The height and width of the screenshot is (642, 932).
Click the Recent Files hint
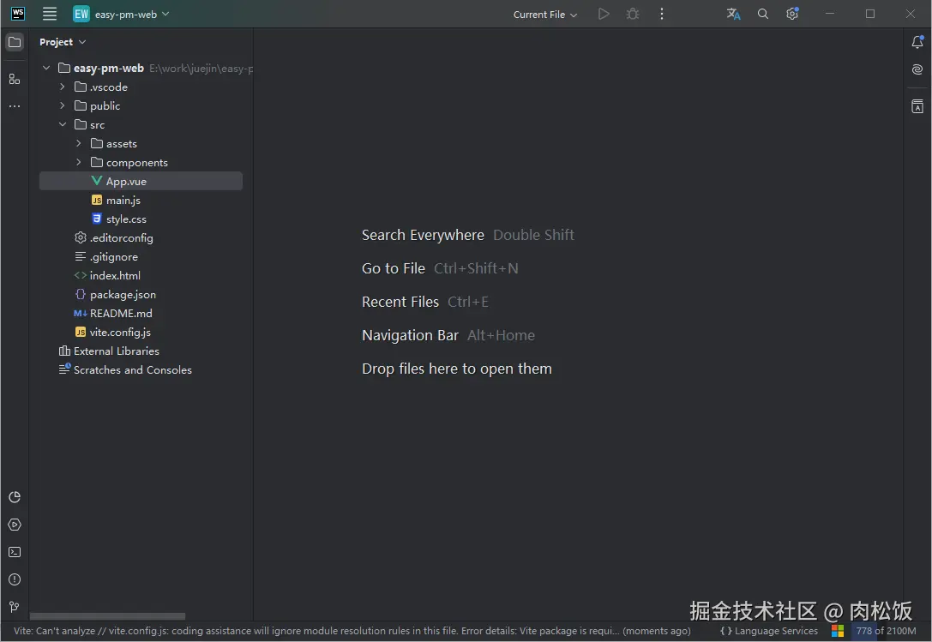point(400,302)
